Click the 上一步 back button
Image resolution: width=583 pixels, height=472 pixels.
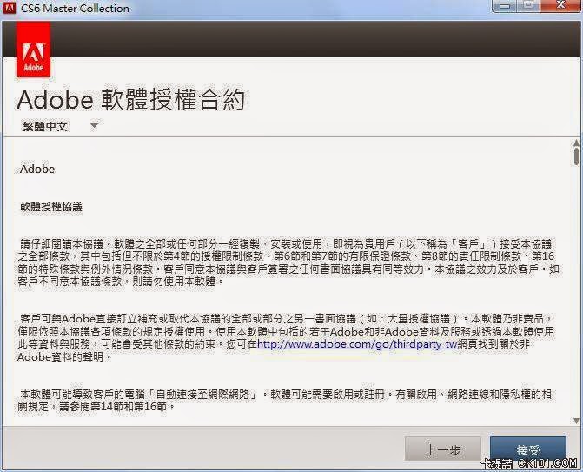(x=443, y=450)
